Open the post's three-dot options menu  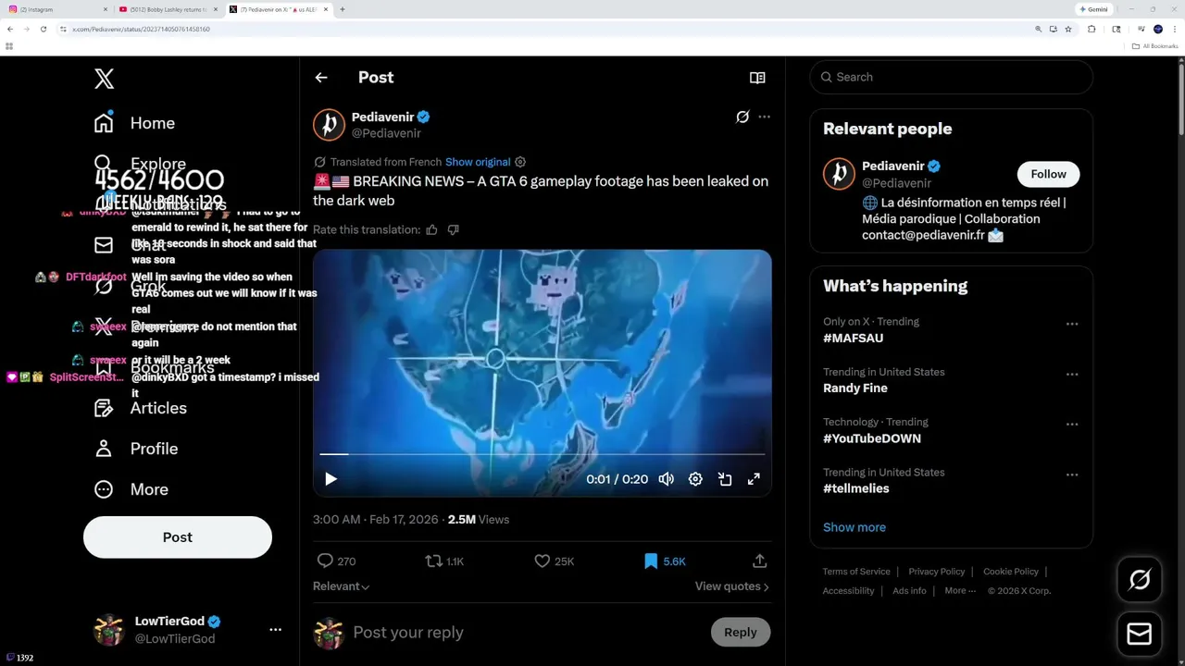tap(764, 117)
